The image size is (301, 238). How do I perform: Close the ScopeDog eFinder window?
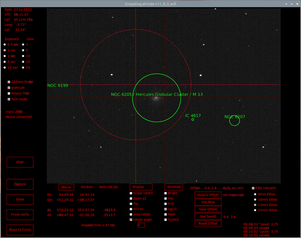coord(296,4)
